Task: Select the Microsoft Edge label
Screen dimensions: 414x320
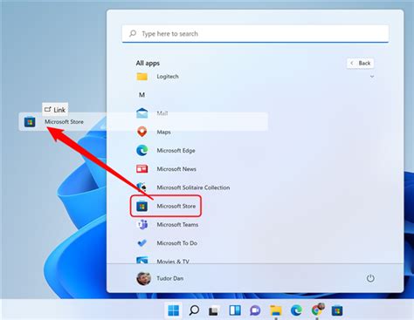Action: click(x=176, y=151)
